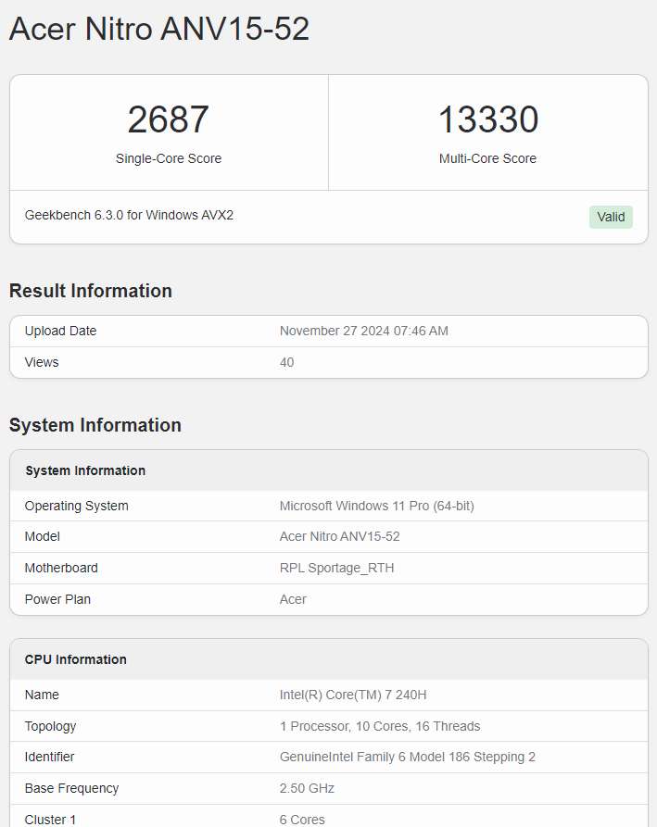Click the Views row label

[x=42, y=362]
